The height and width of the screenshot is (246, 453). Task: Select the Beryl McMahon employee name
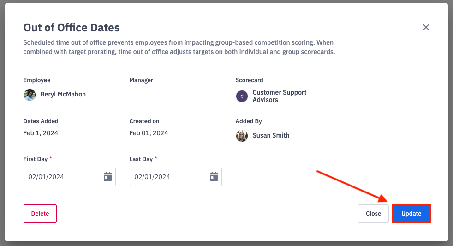(63, 94)
